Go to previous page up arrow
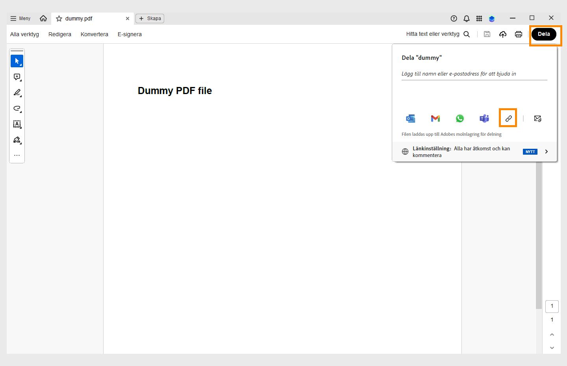Viewport: 567px width, 366px height. point(552,335)
